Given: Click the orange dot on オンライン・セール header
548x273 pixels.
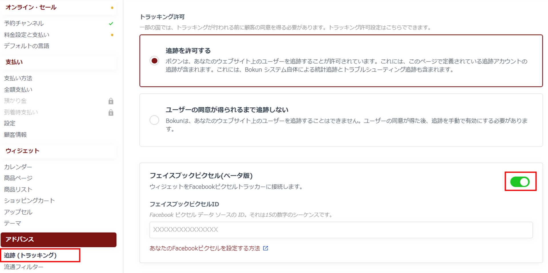Looking at the screenshot, I should 112,8.
